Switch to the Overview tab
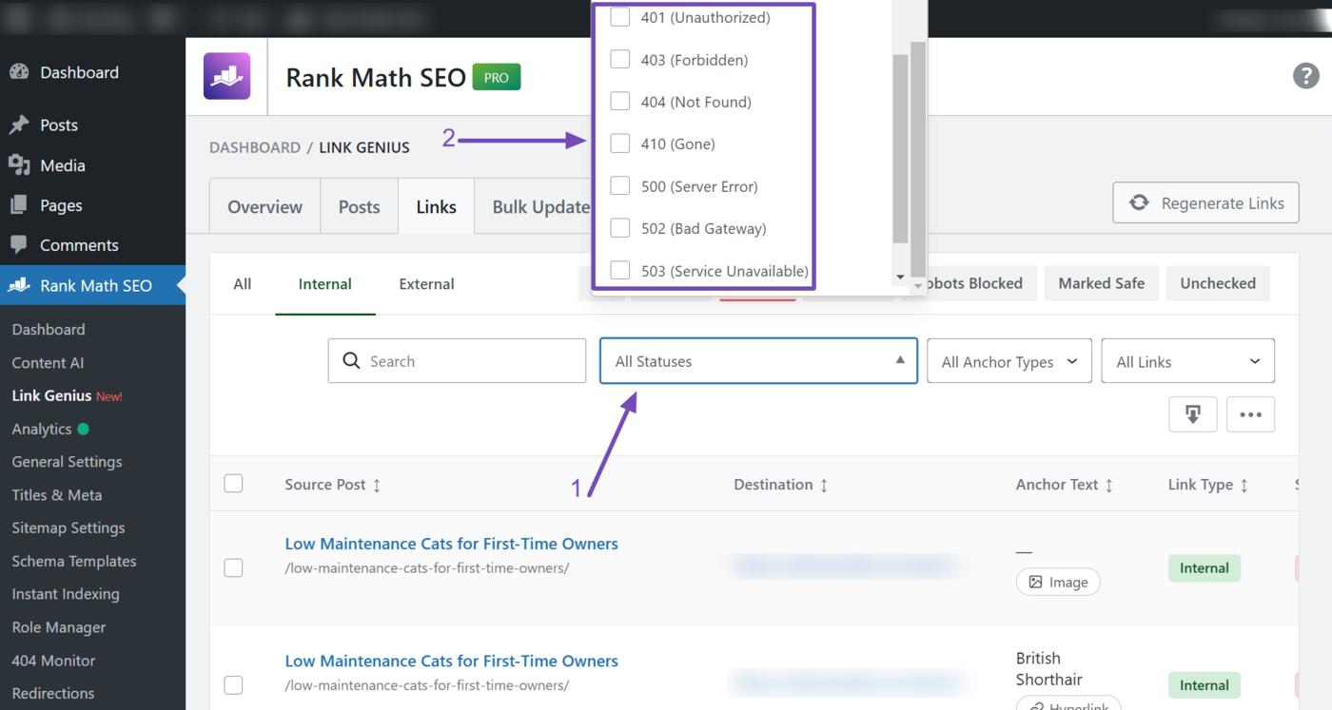1332x710 pixels. click(x=264, y=206)
